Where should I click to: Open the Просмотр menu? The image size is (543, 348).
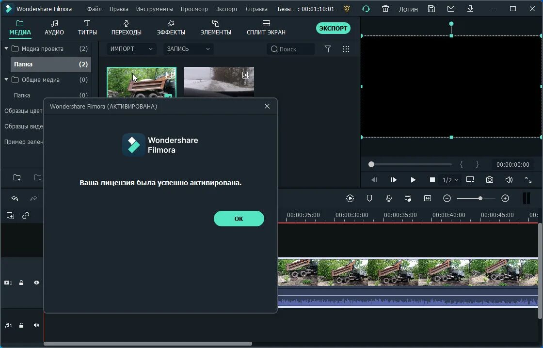194,9
